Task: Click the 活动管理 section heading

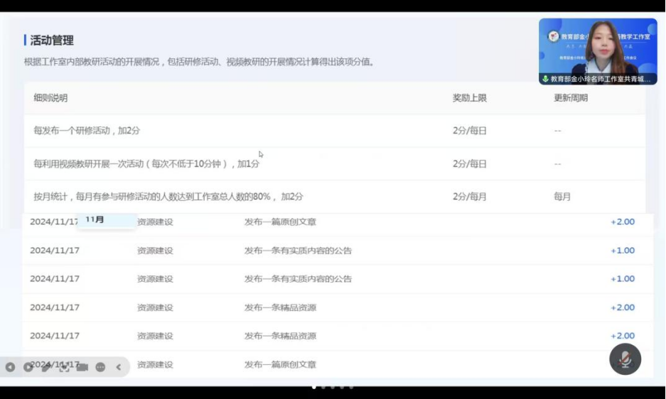Action: click(x=51, y=40)
